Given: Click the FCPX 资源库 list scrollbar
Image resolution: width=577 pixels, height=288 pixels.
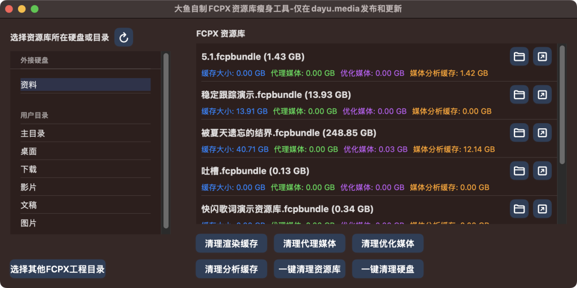Looking at the screenshot, I should (x=562, y=104).
